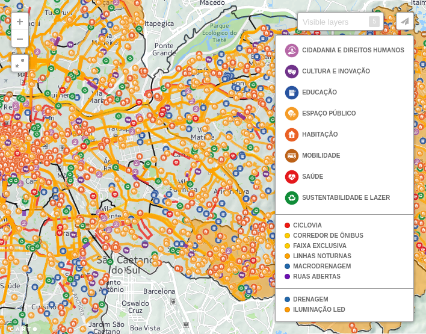Click the Boa Vista place label

coord(145,328)
